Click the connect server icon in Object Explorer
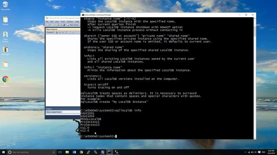277x155 pixels. (x=57, y=33)
